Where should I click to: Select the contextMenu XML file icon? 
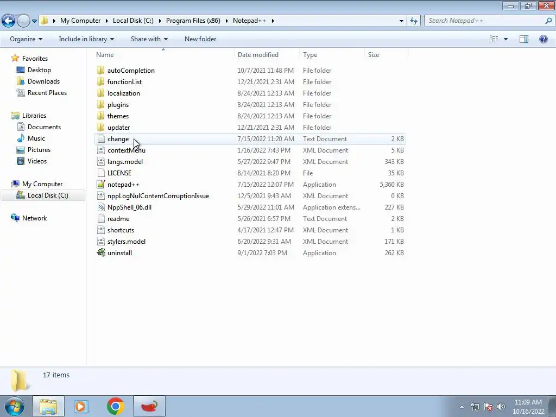[101, 150]
